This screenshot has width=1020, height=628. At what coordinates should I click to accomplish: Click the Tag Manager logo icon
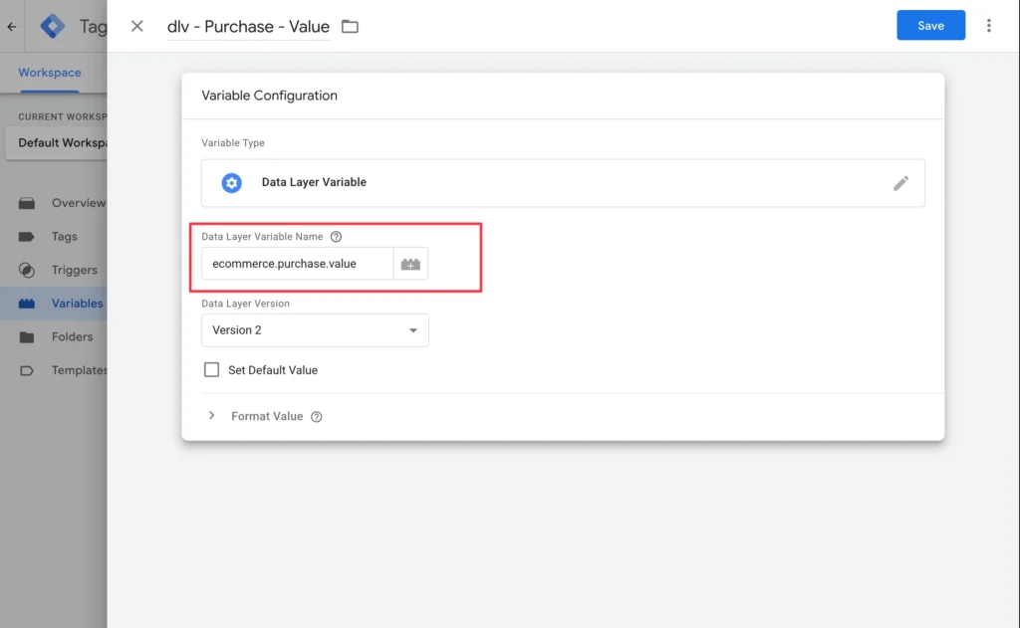(x=52, y=27)
